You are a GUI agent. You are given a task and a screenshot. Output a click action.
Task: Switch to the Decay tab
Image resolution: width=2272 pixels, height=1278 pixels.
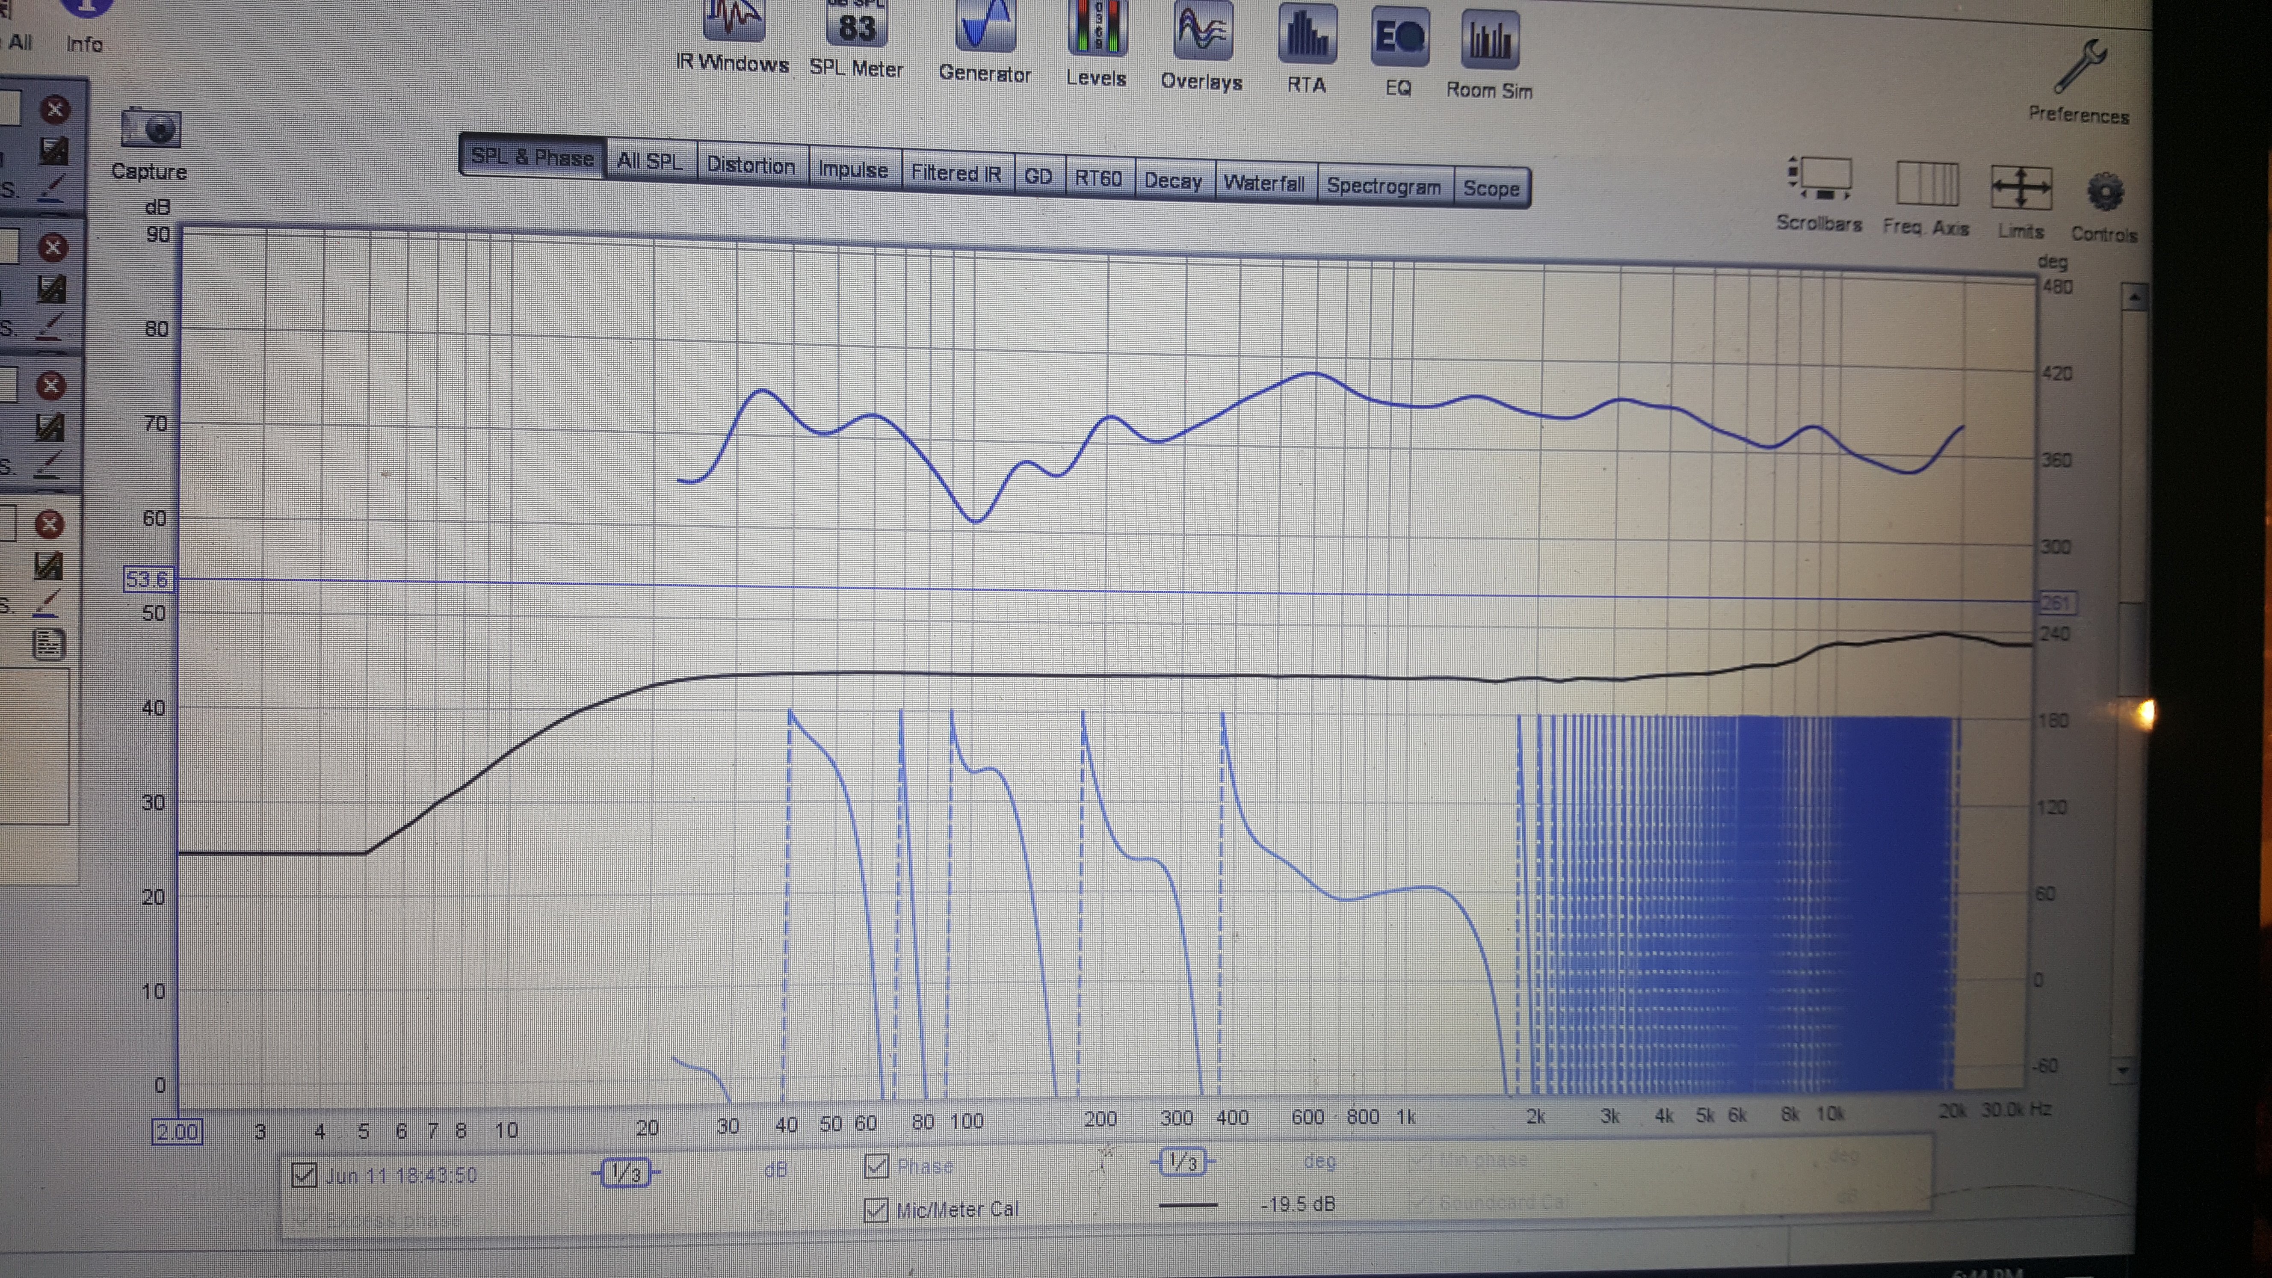(1173, 181)
